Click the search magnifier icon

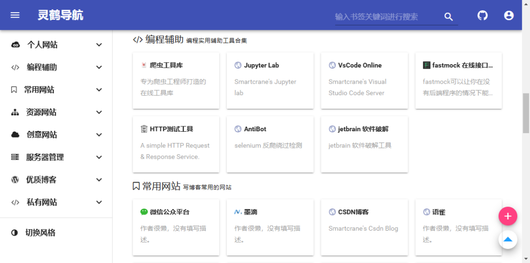[448, 17]
